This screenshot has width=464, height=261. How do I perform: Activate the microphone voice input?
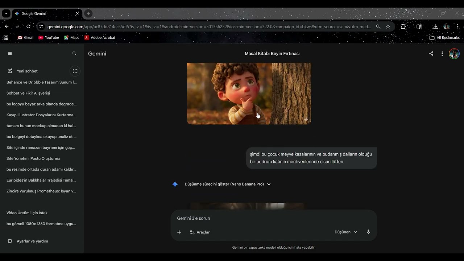pos(368,232)
